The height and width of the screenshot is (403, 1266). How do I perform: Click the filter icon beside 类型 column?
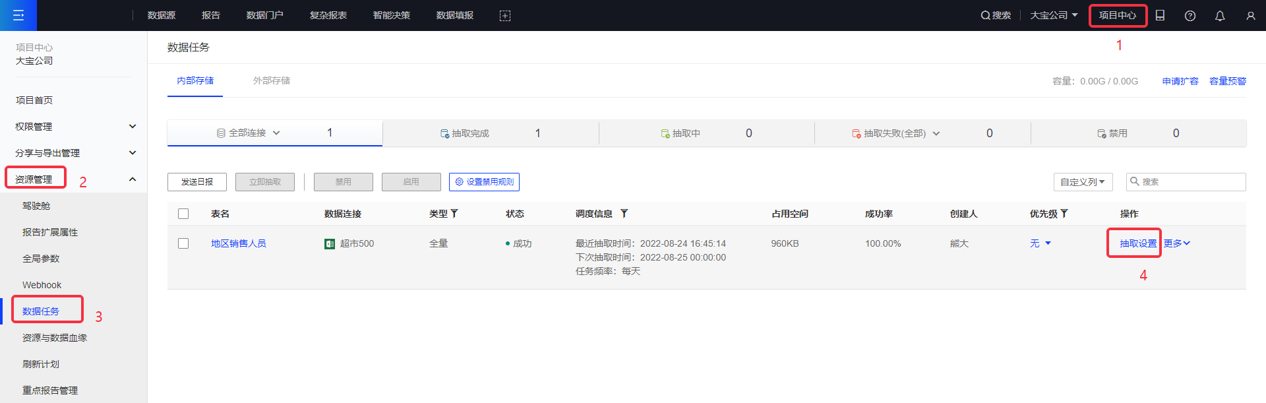(454, 214)
